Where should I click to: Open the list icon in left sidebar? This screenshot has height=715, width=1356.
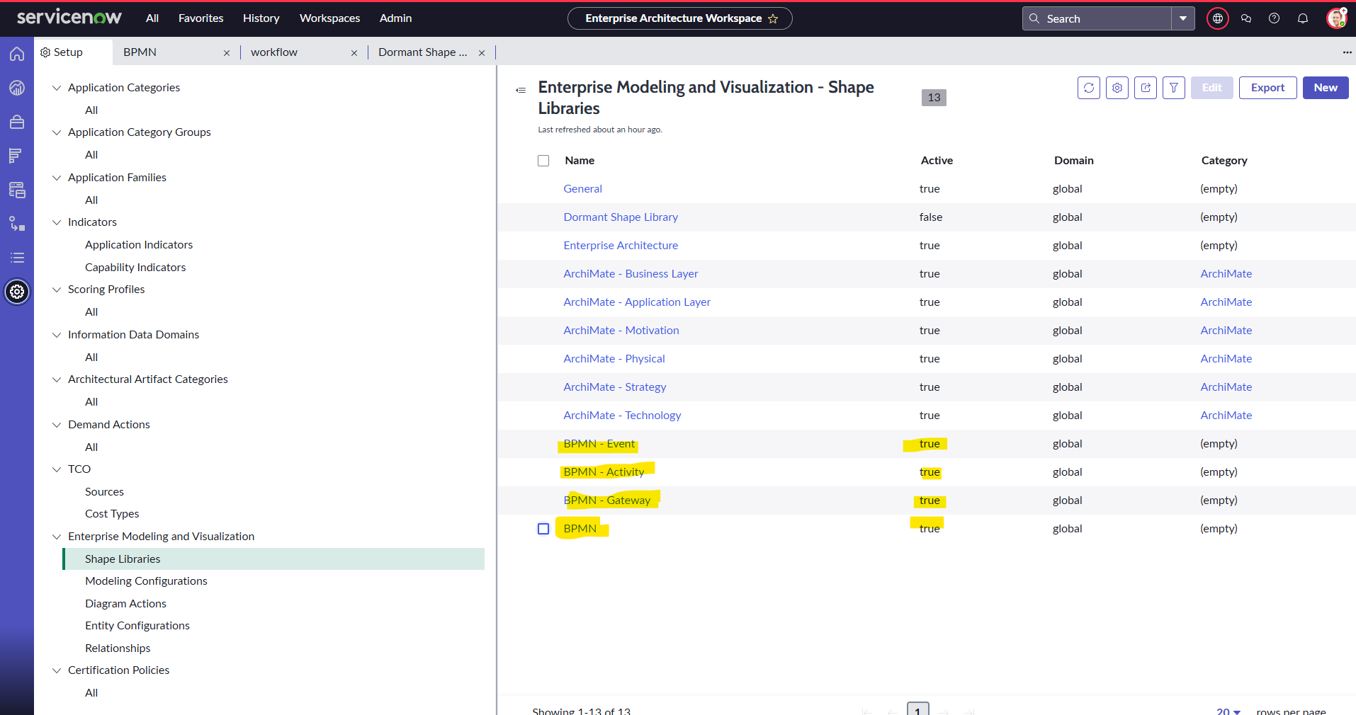click(x=17, y=258)
